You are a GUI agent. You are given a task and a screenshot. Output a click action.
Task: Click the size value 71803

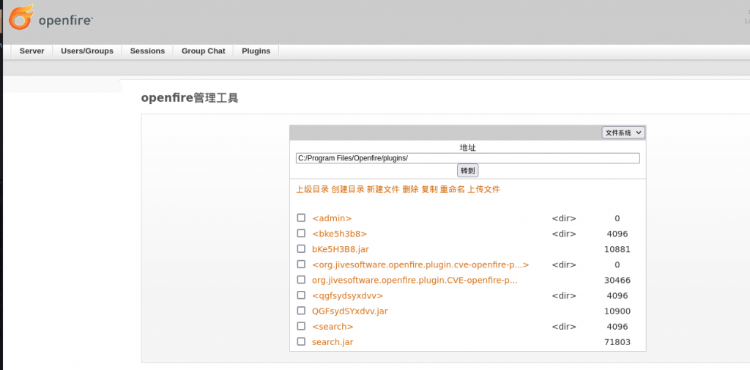pyautogui.click(x=617, y=341)
